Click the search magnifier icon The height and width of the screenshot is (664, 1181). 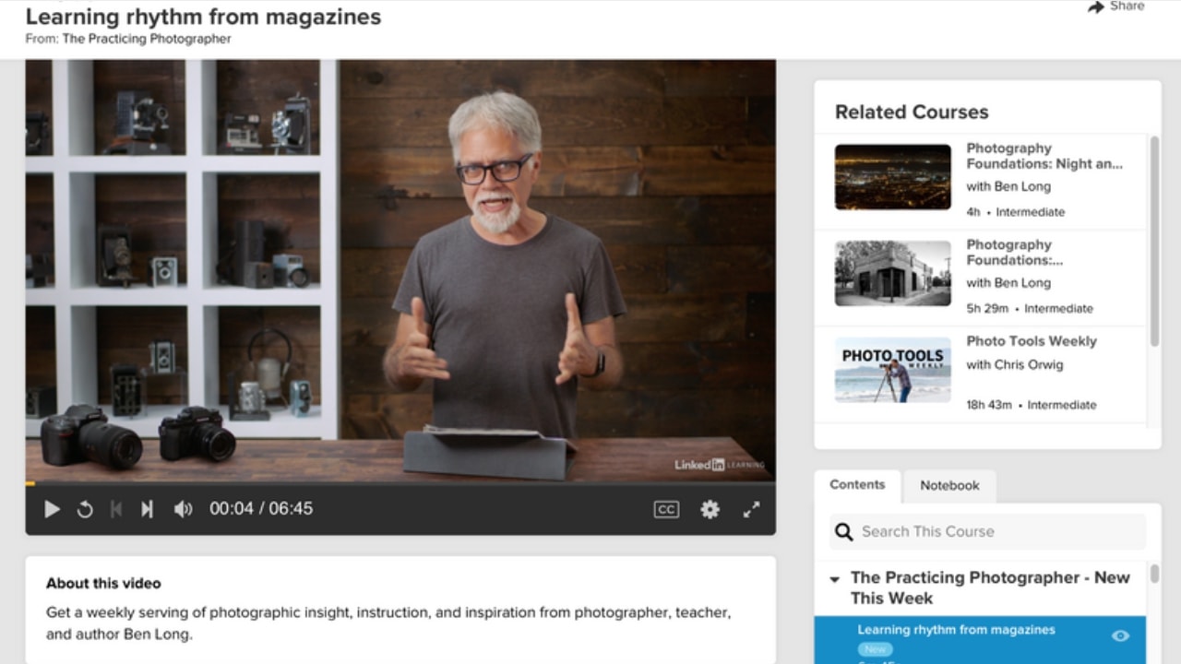pyautogui.click(x=843, y=531)
